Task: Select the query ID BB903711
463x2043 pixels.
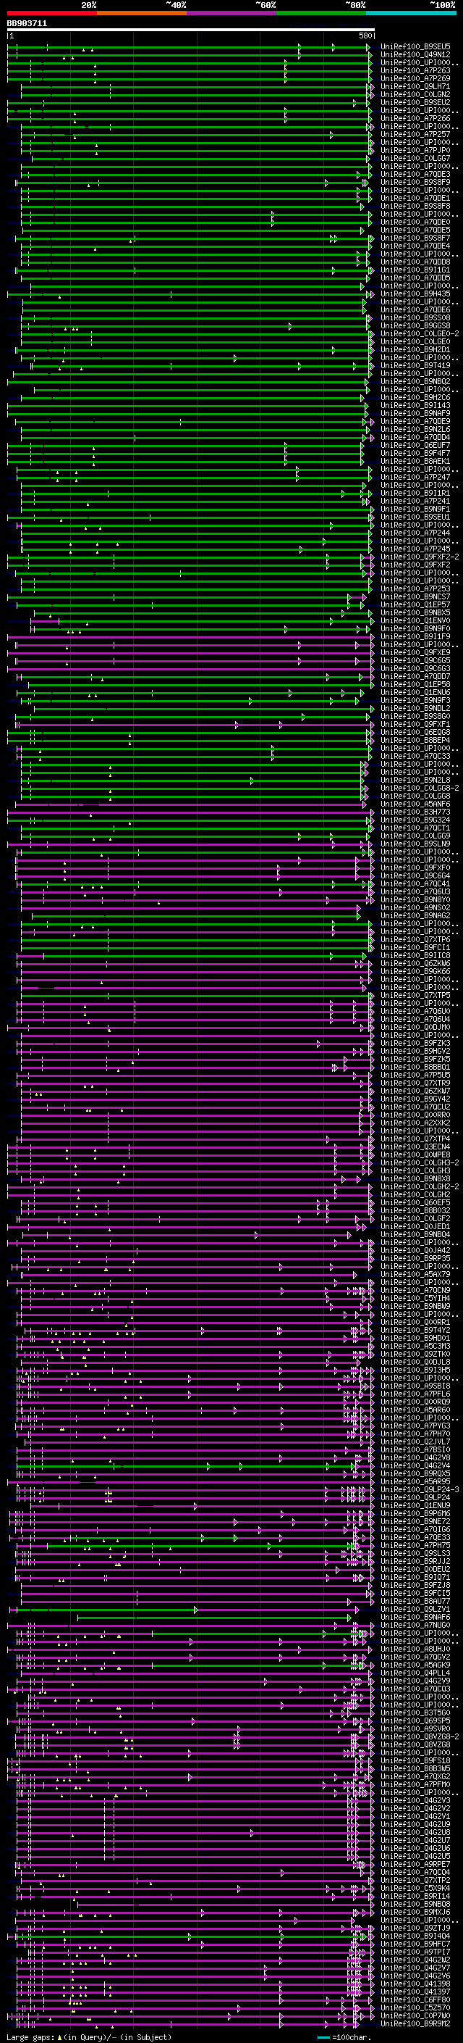Action: pyautogui.click(x=27, y=24)
